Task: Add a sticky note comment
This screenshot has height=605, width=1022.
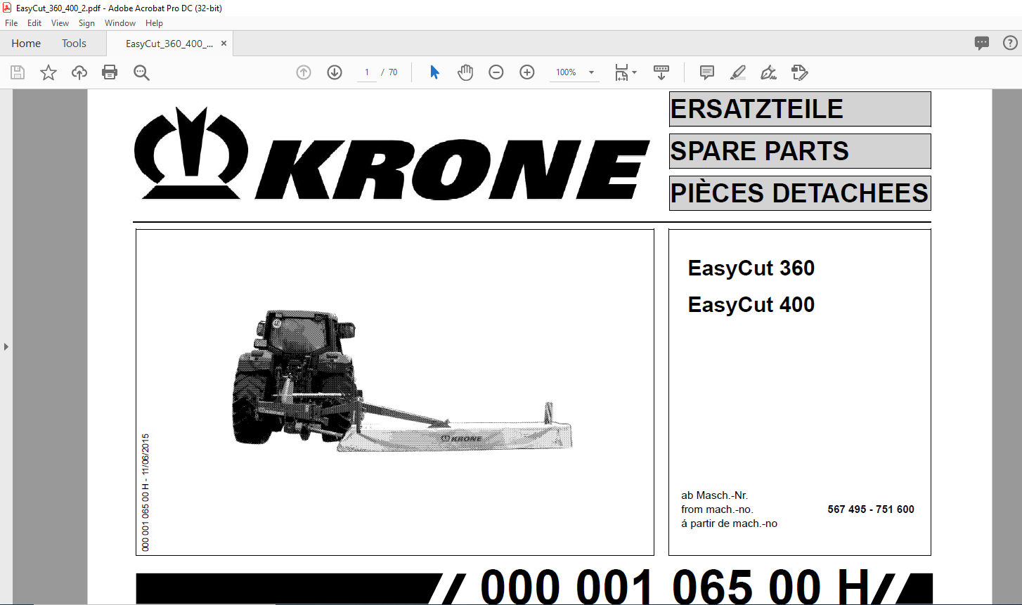Action: coord(707,72)
